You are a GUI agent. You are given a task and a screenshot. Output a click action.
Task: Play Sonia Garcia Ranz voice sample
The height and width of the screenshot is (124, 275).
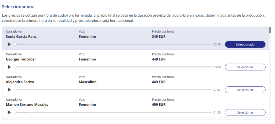pos(9,44)
